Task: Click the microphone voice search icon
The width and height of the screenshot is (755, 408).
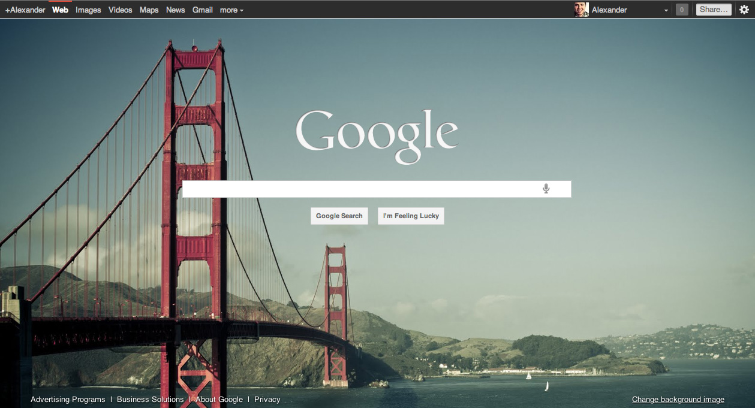Action: (x=546, y=189)
